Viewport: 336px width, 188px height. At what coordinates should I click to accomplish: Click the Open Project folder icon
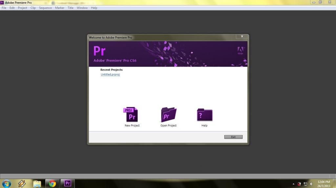(168, 115)
